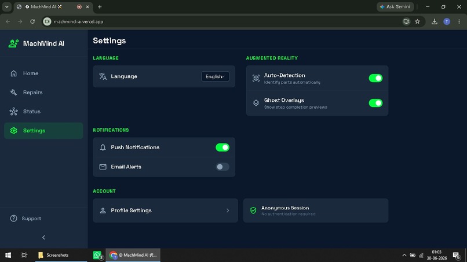Click the Settings gear icon in sidebar
Viewport: 467px width, 262px height.
(14, 131)
